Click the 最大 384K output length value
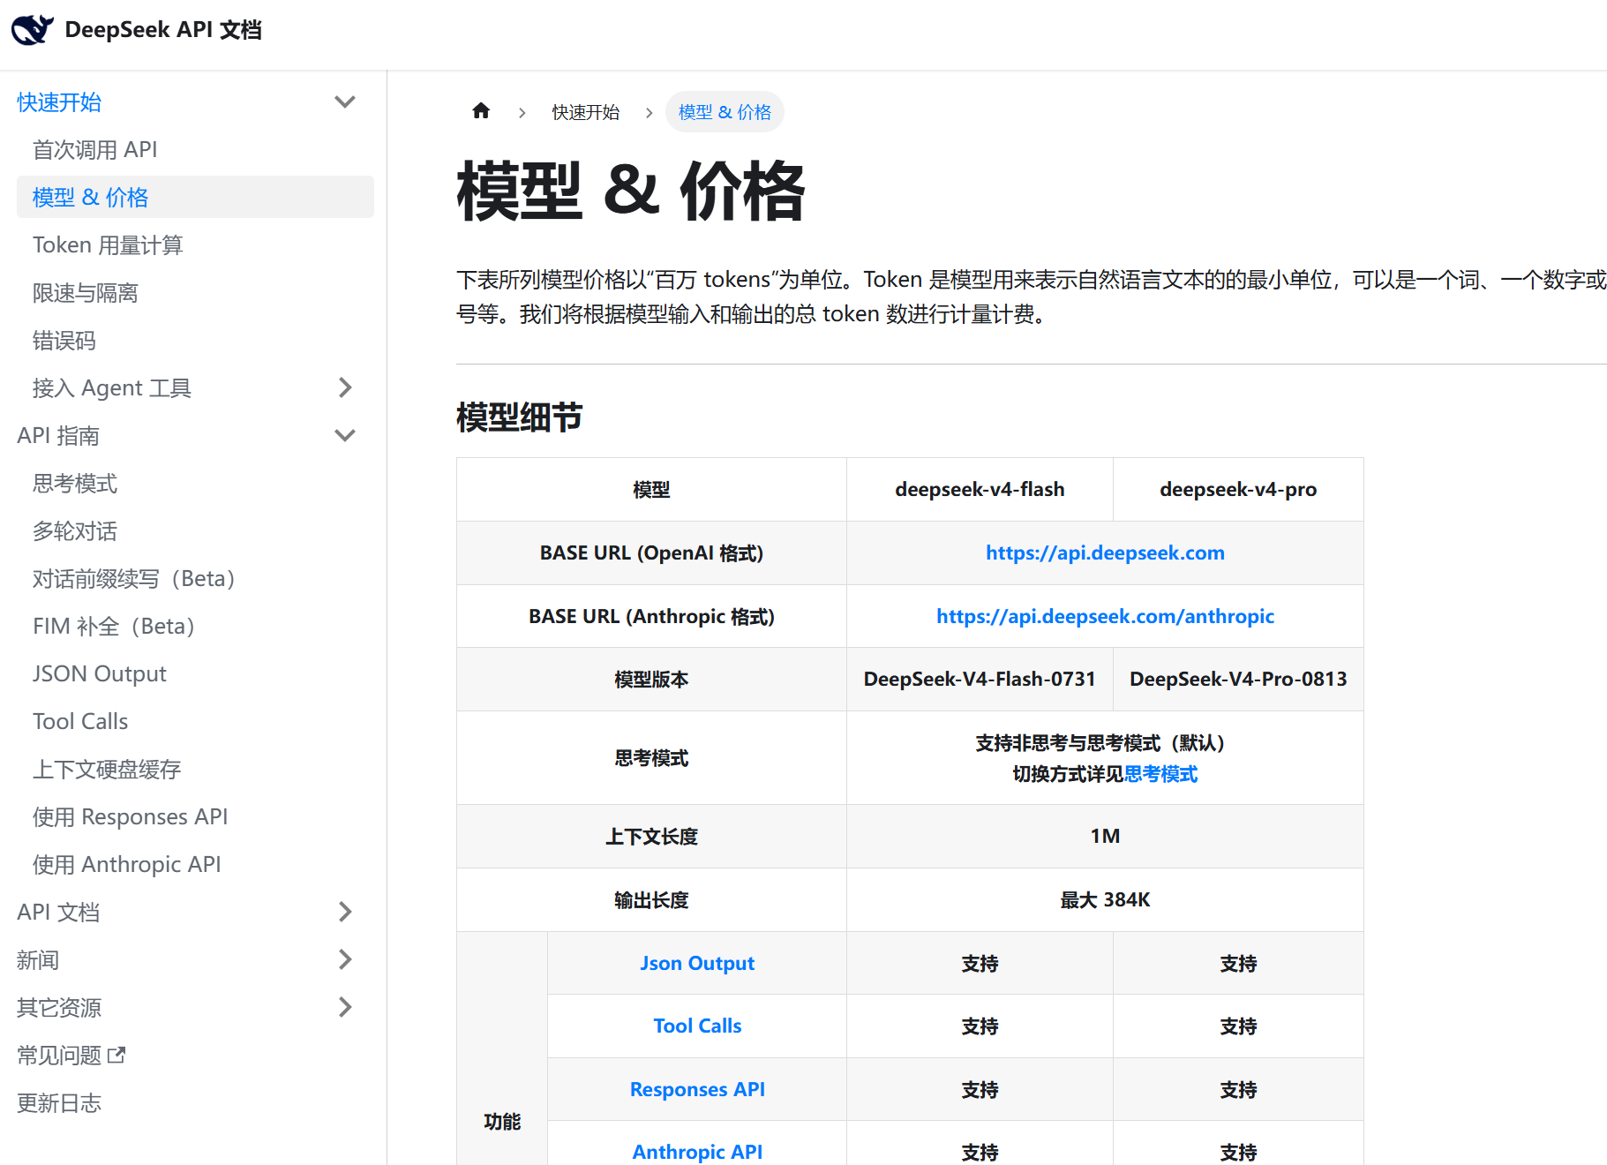1607x1165 pixels. tap(1105, 899)
